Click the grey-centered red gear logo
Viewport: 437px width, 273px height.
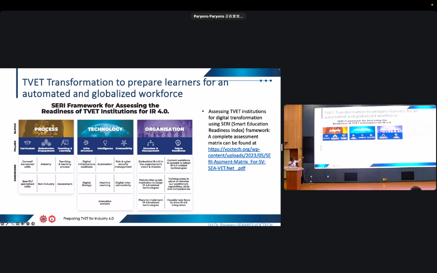[43, 219]
